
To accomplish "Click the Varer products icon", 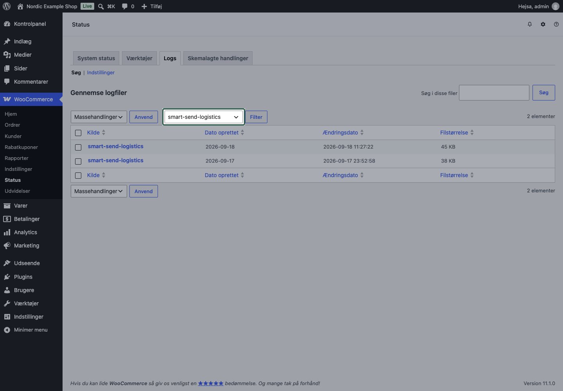I will click(7, 206).
